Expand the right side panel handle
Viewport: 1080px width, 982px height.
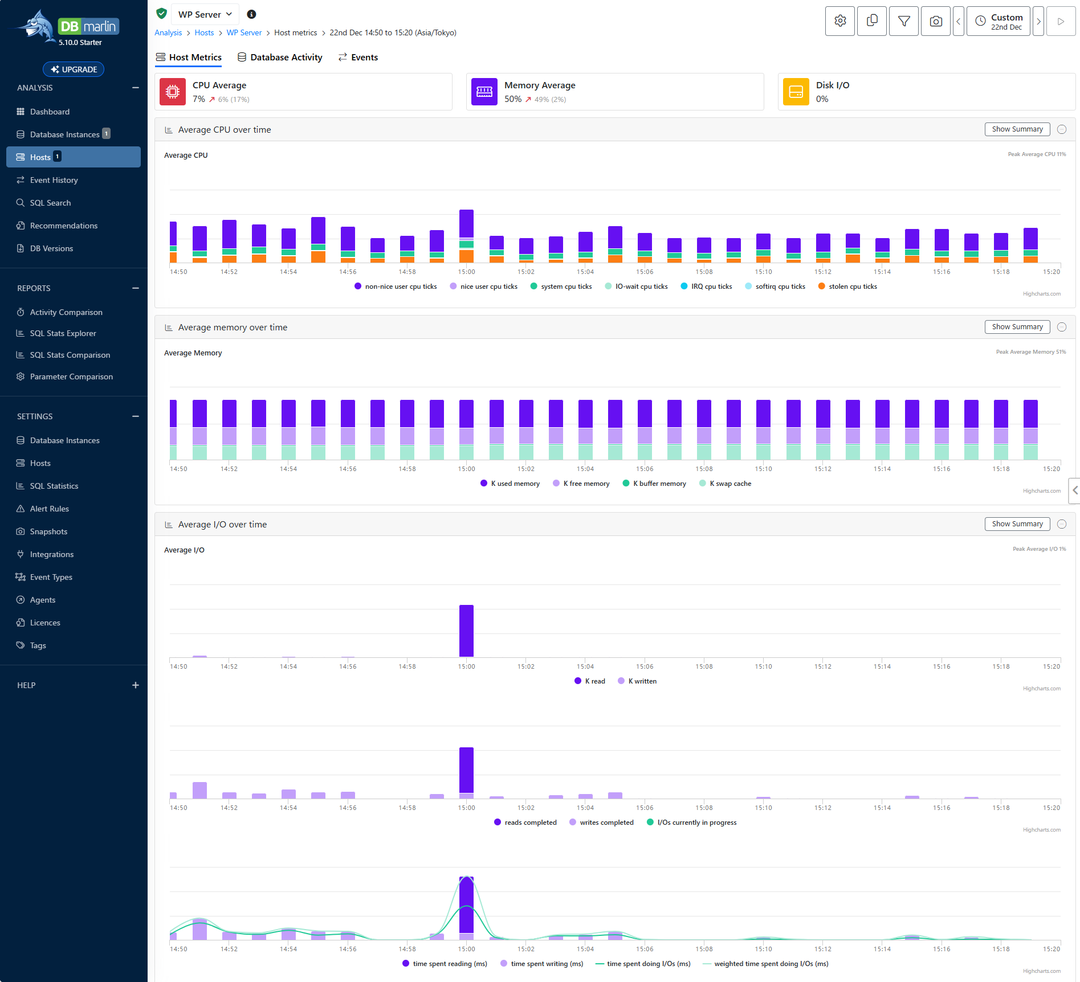[1075, 490]
